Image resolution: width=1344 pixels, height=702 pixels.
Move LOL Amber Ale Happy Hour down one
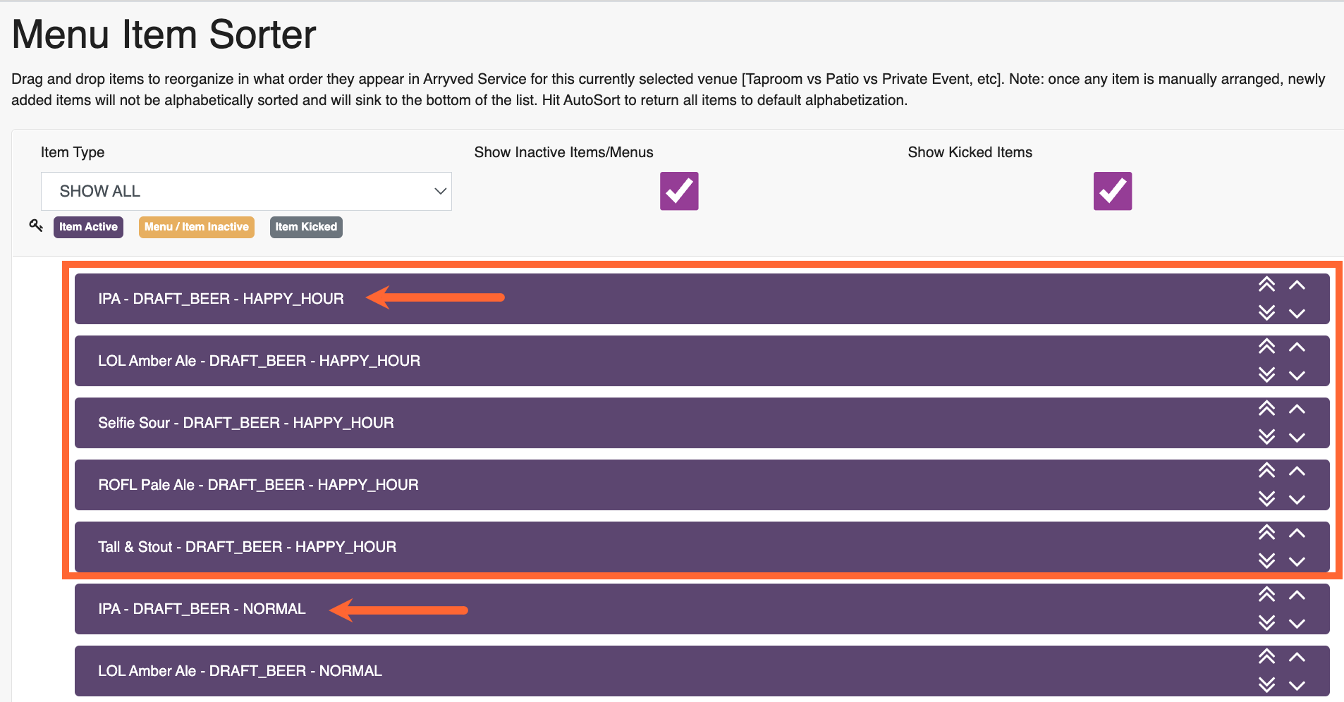pos(1297,376)
